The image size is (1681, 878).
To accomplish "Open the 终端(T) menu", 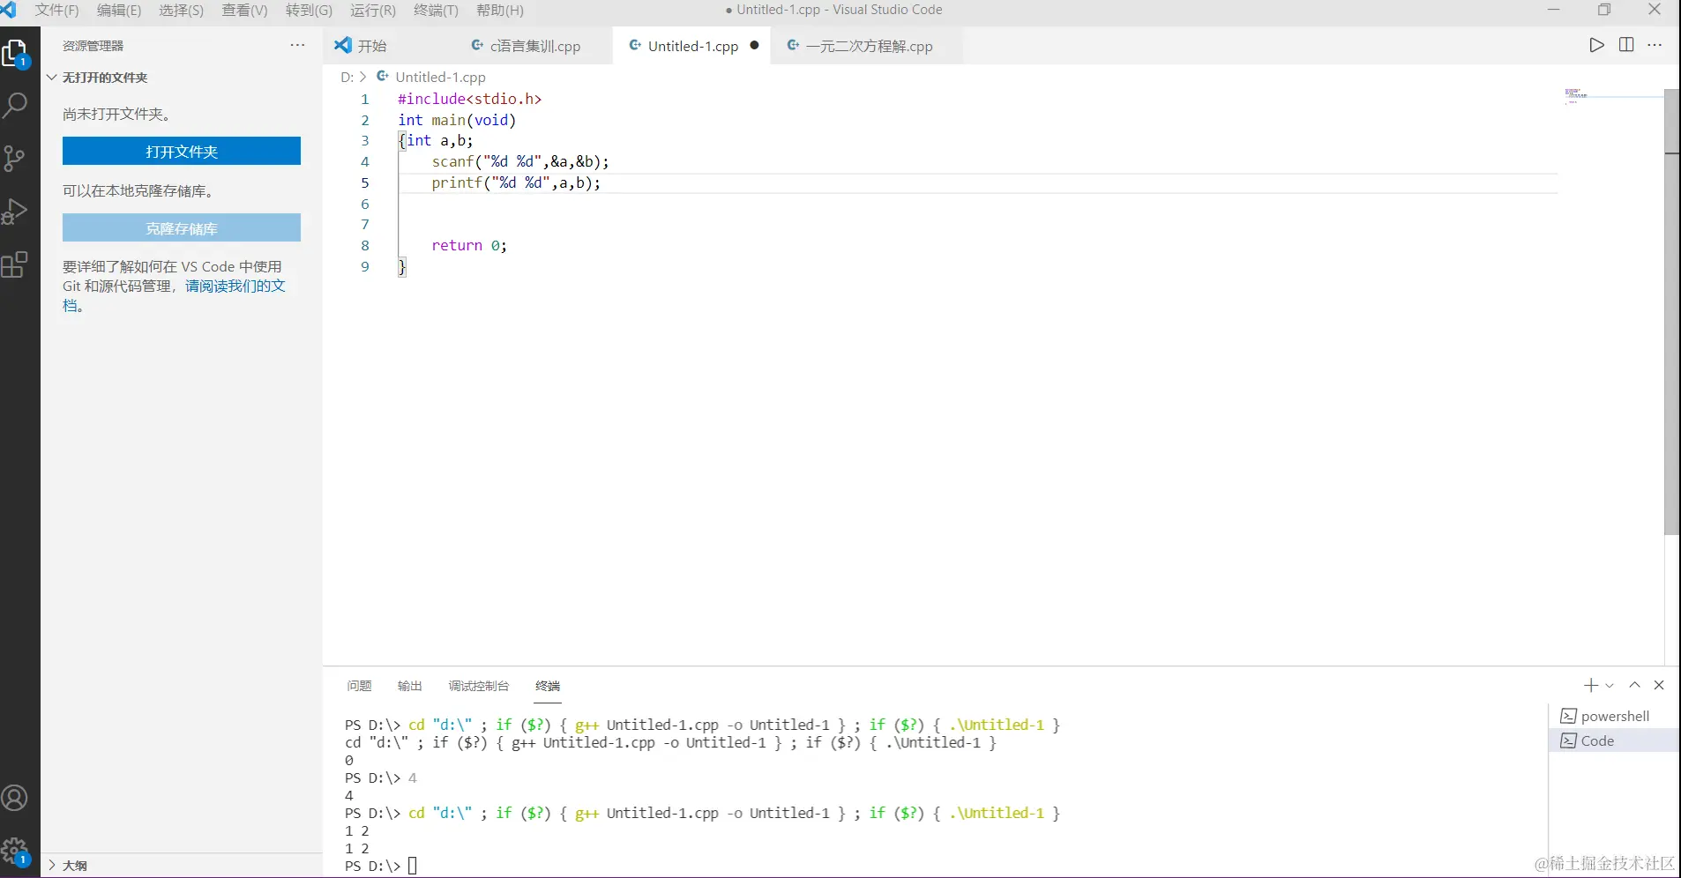I will point(437,11).
